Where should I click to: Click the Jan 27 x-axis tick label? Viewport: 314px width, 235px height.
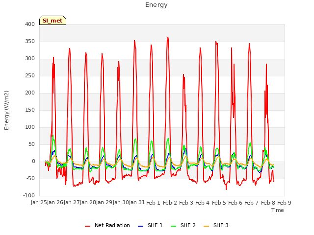72,203
